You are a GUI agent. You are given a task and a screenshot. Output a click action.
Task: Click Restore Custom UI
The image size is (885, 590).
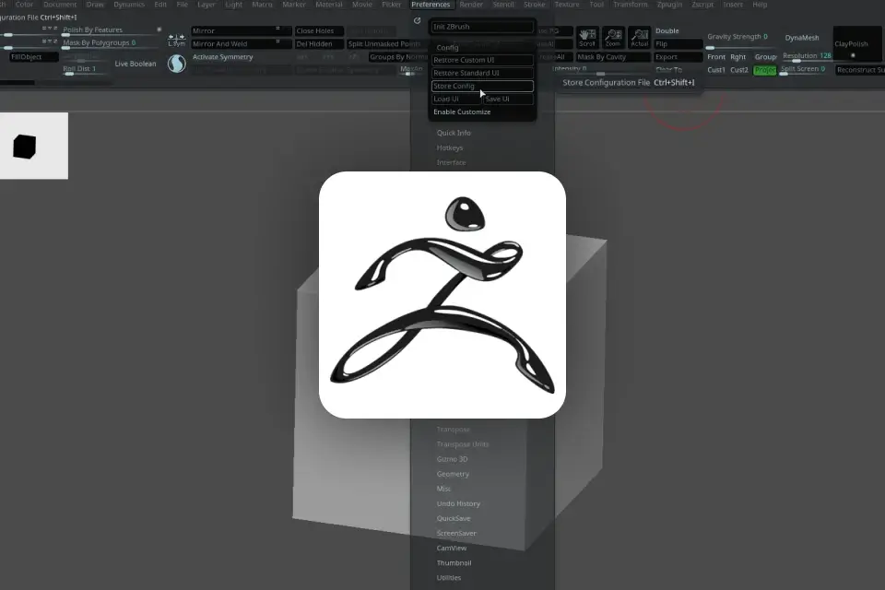pyautogui.click(x=482, y=60)
